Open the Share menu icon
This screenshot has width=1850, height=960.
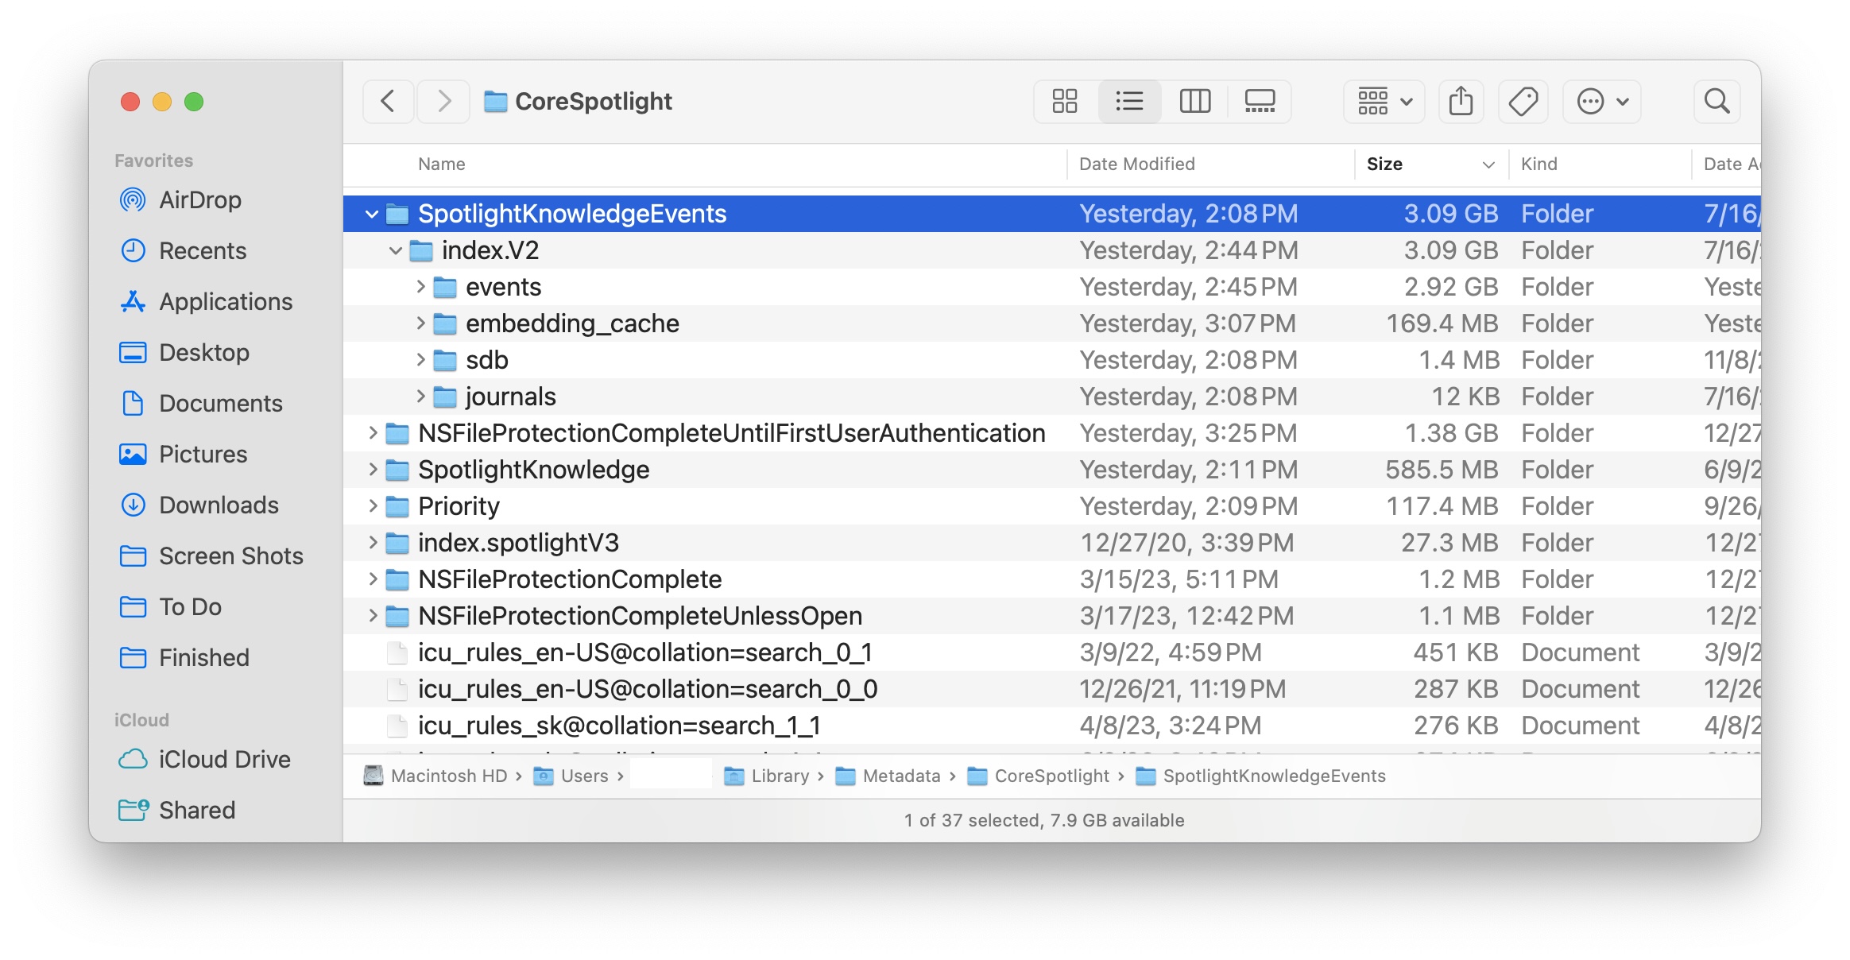coord(1461,101)
